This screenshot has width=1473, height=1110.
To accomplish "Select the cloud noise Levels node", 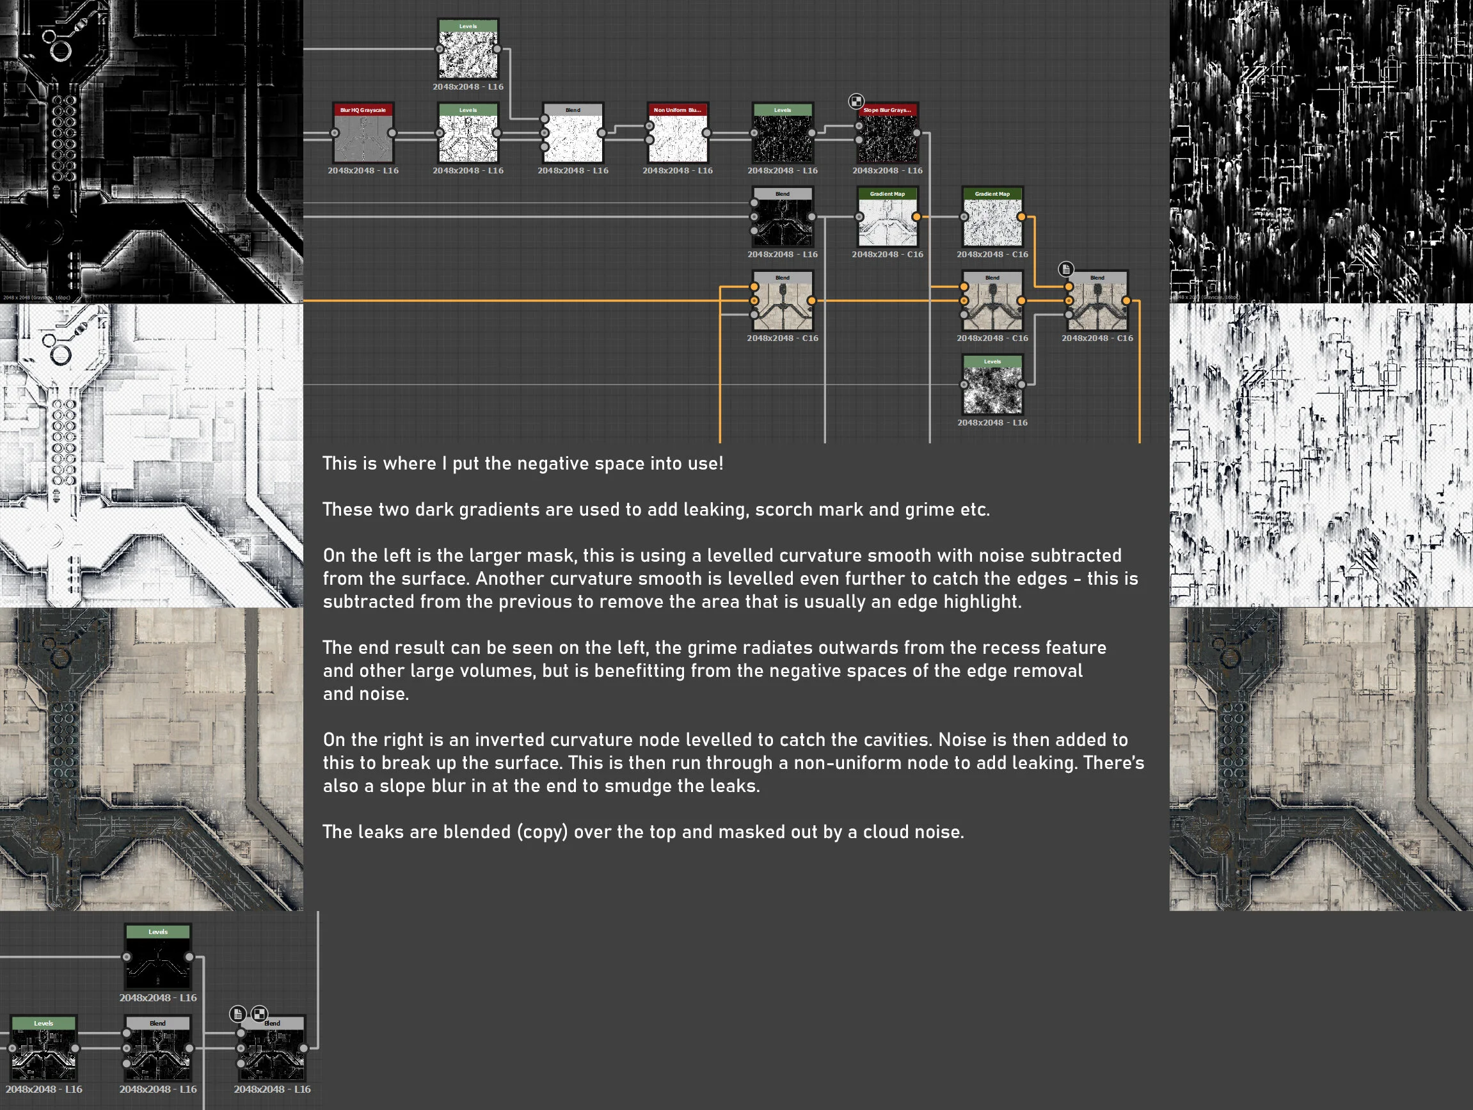I will [x=992, y=385].
